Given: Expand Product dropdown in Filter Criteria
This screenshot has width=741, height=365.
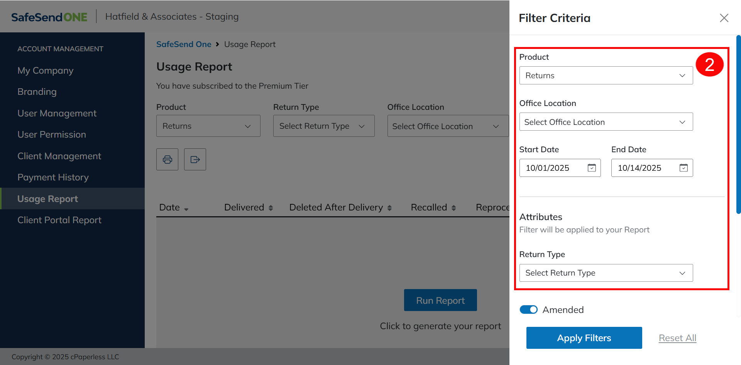Looking at the screenshot, I should tap(606, 76).
